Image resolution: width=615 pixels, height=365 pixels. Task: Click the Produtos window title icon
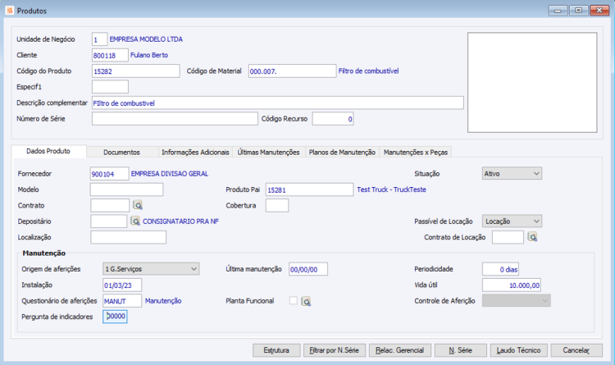pos(10,11)
